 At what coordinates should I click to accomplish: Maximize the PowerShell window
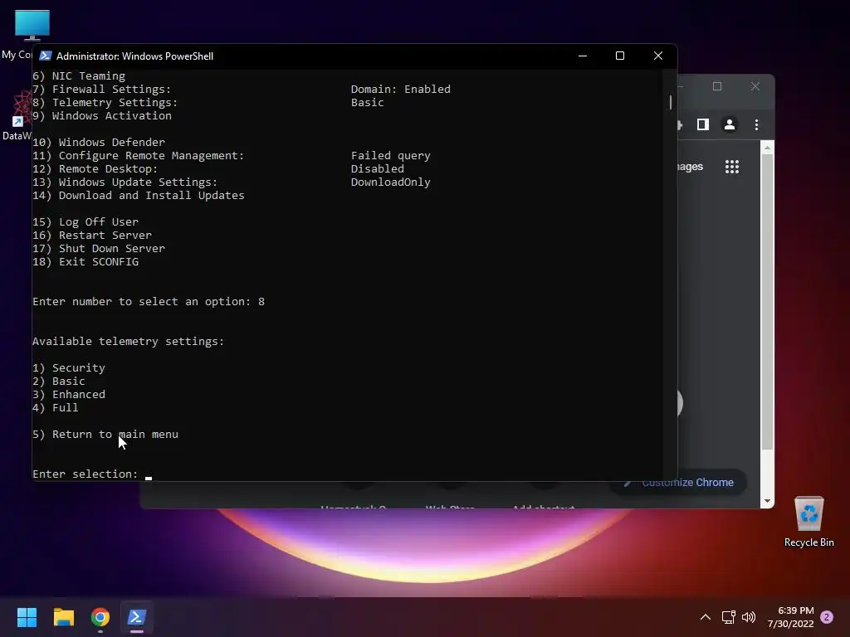[x=620, y=56]
